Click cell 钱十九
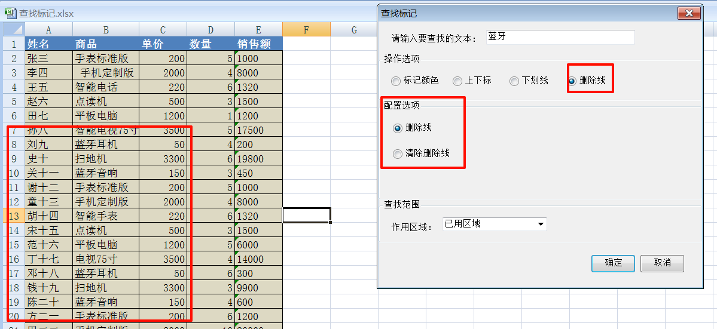 (x=48, y=287)
